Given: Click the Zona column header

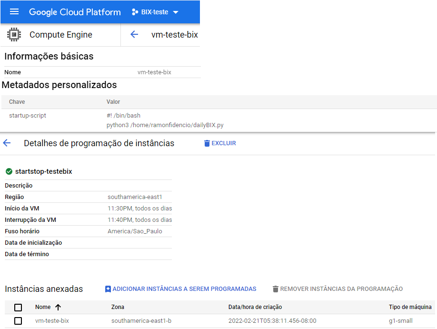Looking at the screenshot, I should tap(118, 307).
